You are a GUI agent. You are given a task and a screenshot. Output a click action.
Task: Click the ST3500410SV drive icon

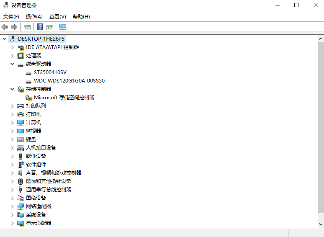28,73
